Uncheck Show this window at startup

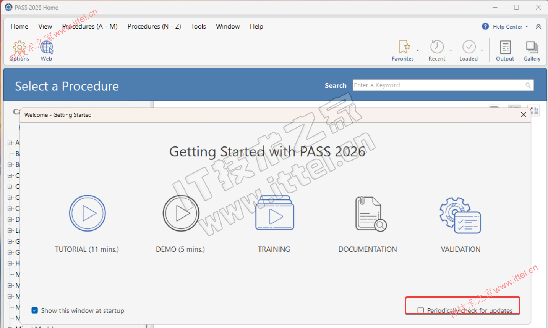(x=35, y=310)
